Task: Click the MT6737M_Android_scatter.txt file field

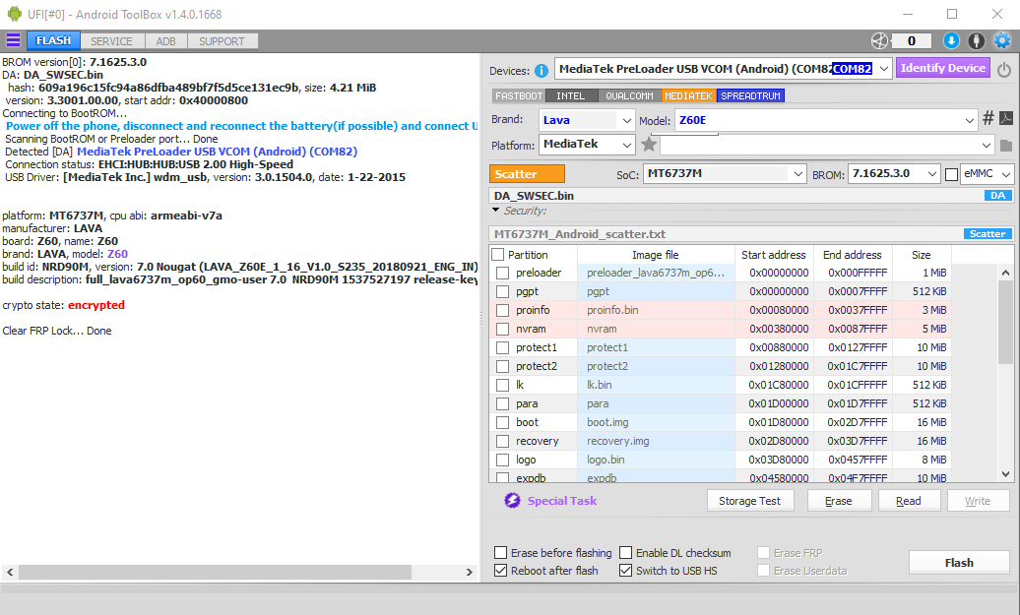Action: [750, 233]
